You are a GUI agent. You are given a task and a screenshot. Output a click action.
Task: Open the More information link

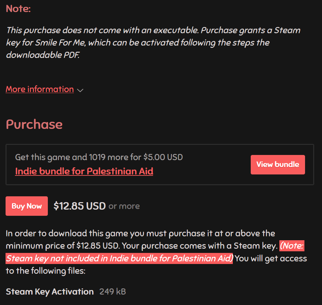40,89
